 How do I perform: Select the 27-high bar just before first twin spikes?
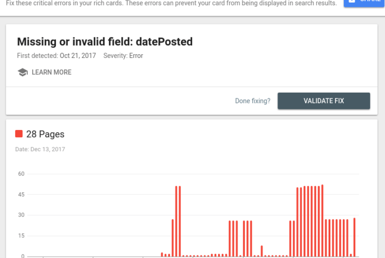click(173, 238)
